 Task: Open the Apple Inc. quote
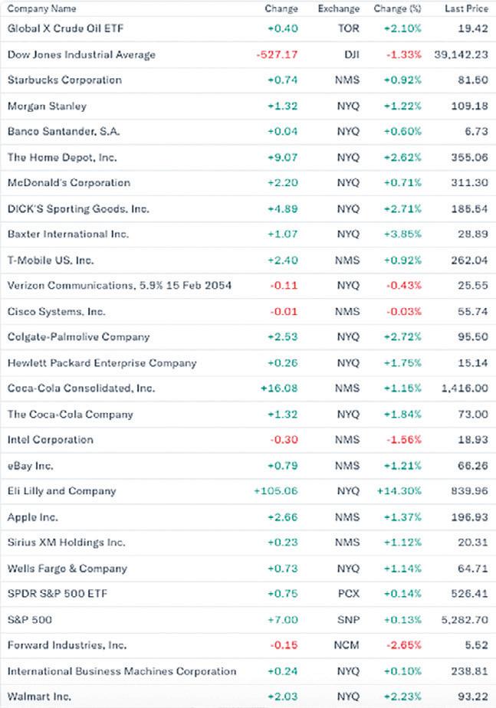click(33, 517)
